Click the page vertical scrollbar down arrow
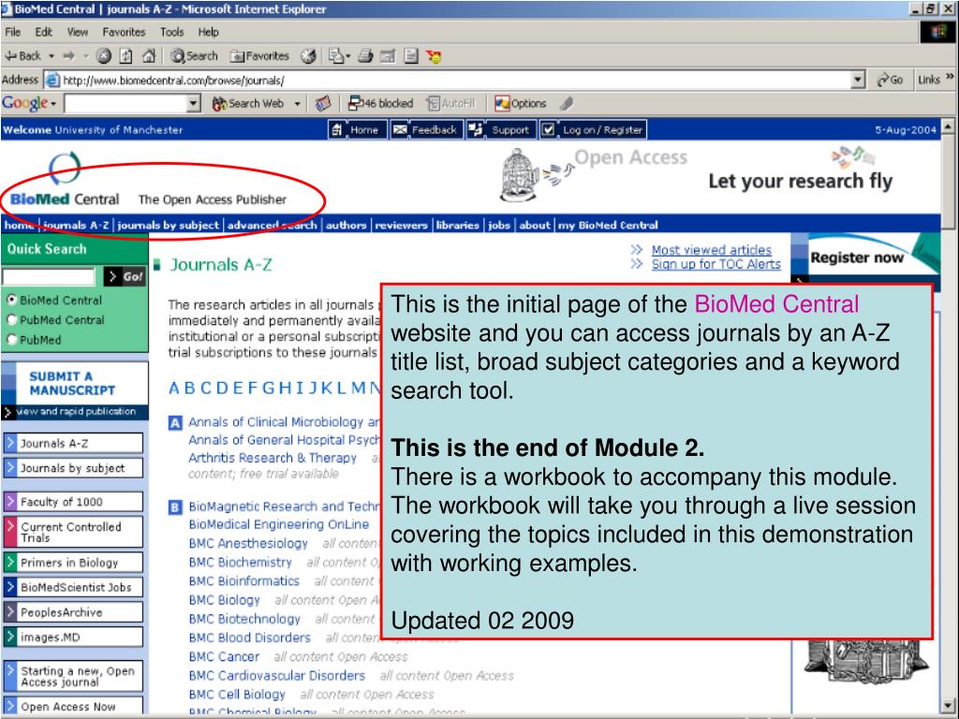This screenshot has width=959, height=719. point(948,704)
